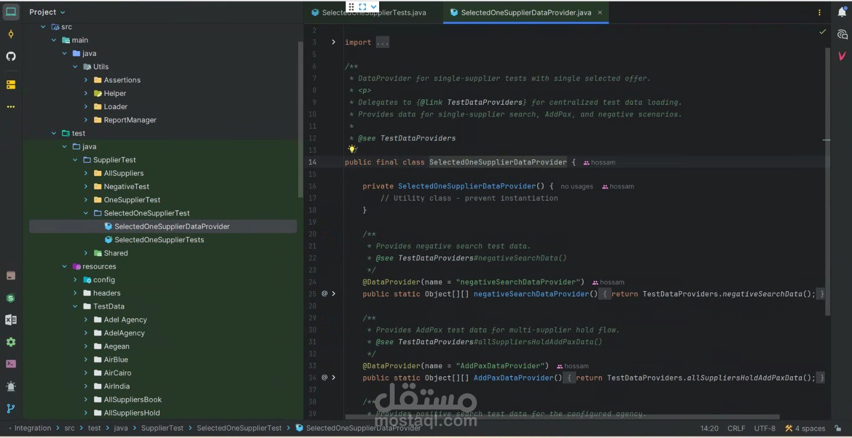Screen dimensions: 852x438
Task: Select the Helper folder
Action: point(115,93)
